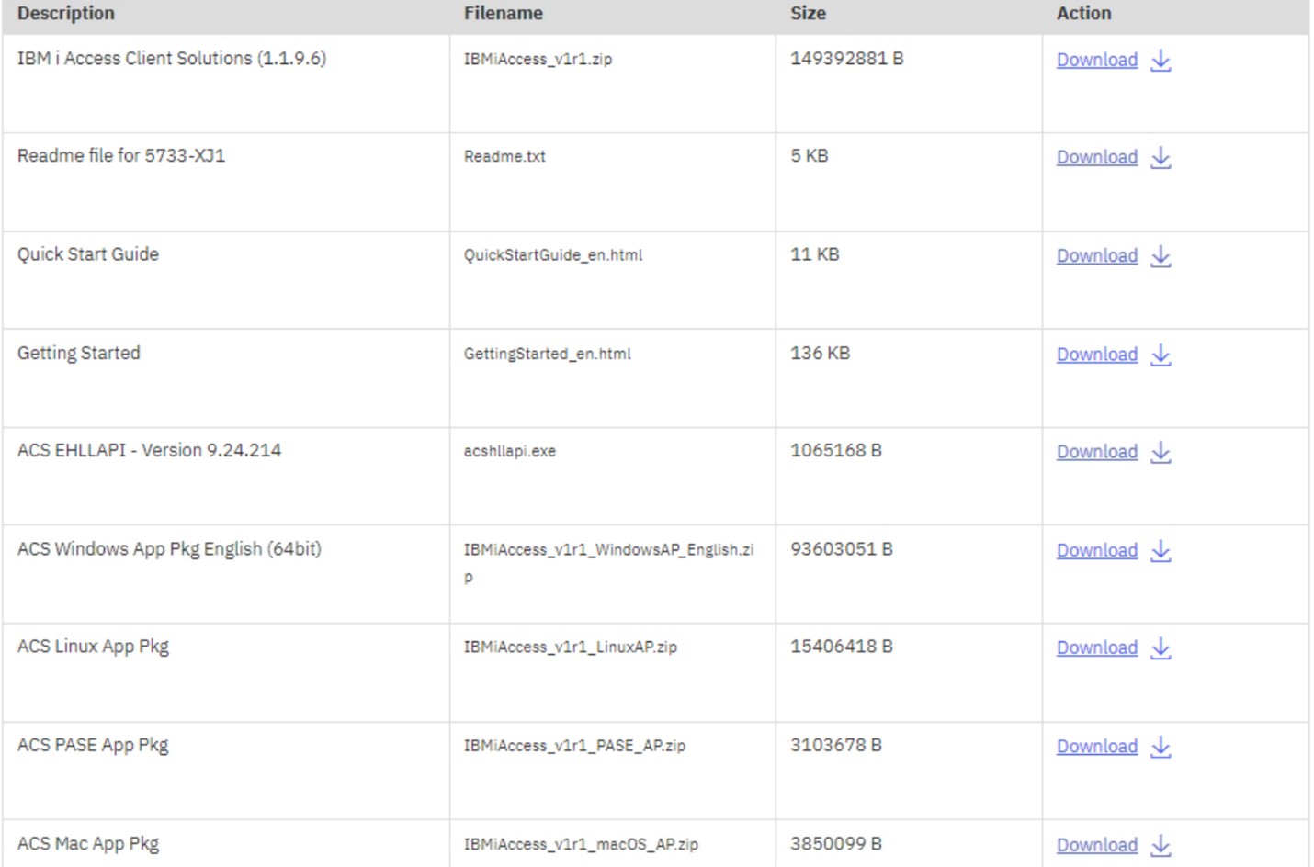Open Download link for Readme file 5733-XJ1
Viewport: 1314px width, 867px height.
[x=1096, y=158]
